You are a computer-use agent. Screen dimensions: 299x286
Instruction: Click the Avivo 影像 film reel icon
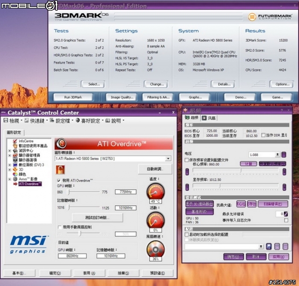(x=15, y=179)
